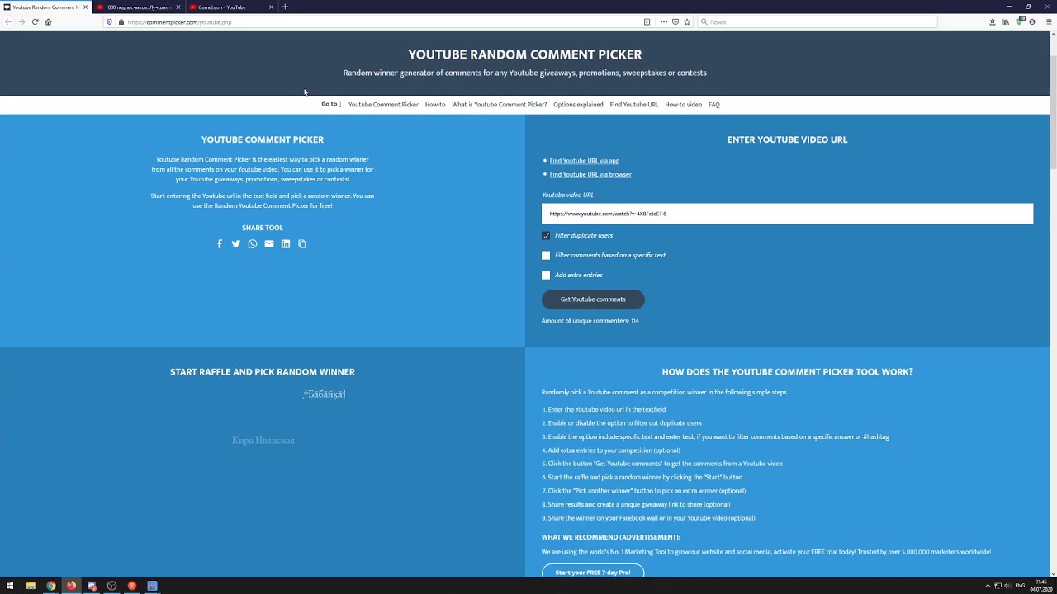This screenshot has height=594, width=1057.
Task: Open downloads icon in Firefox toolbar
Action: (993, 22)
